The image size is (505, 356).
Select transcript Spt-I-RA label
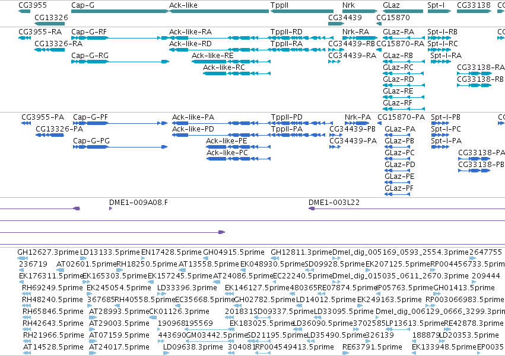446,56
